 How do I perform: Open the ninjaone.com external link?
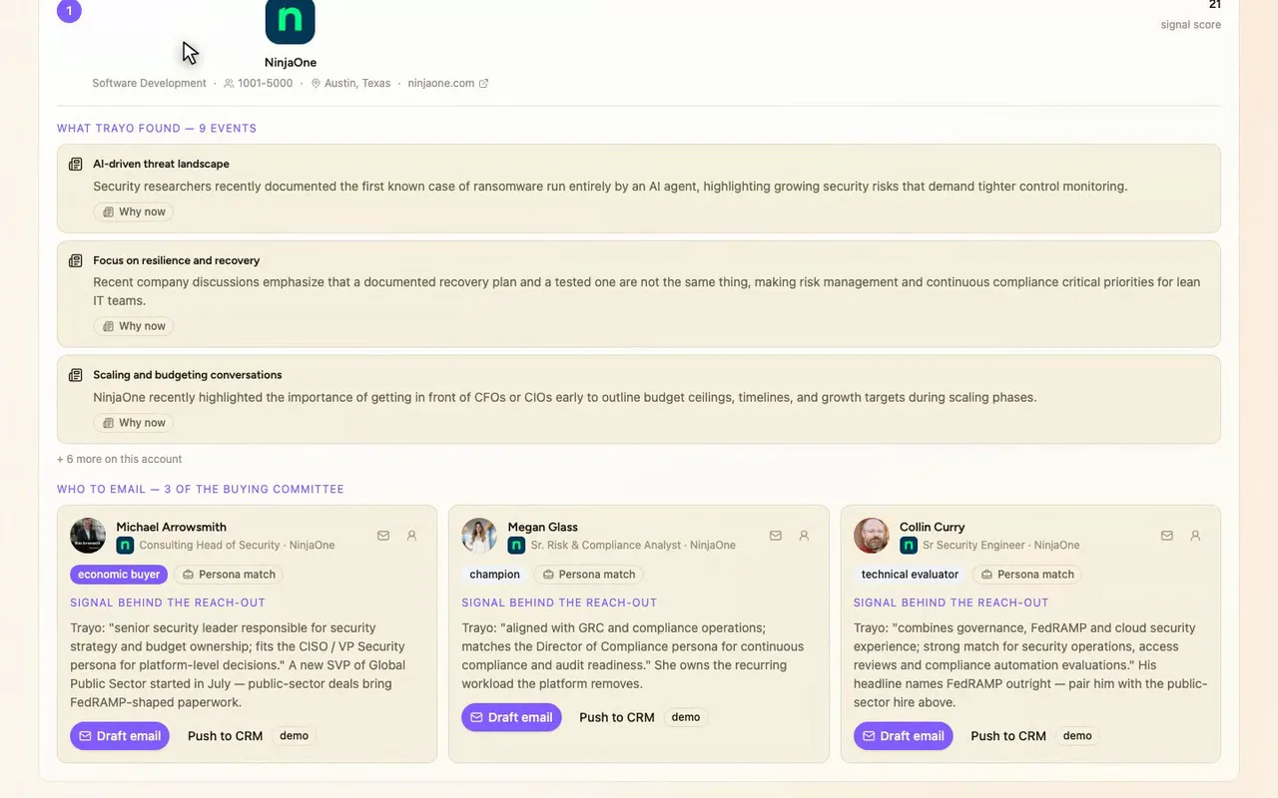(448, 84)
